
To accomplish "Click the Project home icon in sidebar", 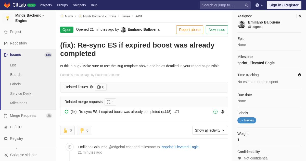I will point(6,32).
